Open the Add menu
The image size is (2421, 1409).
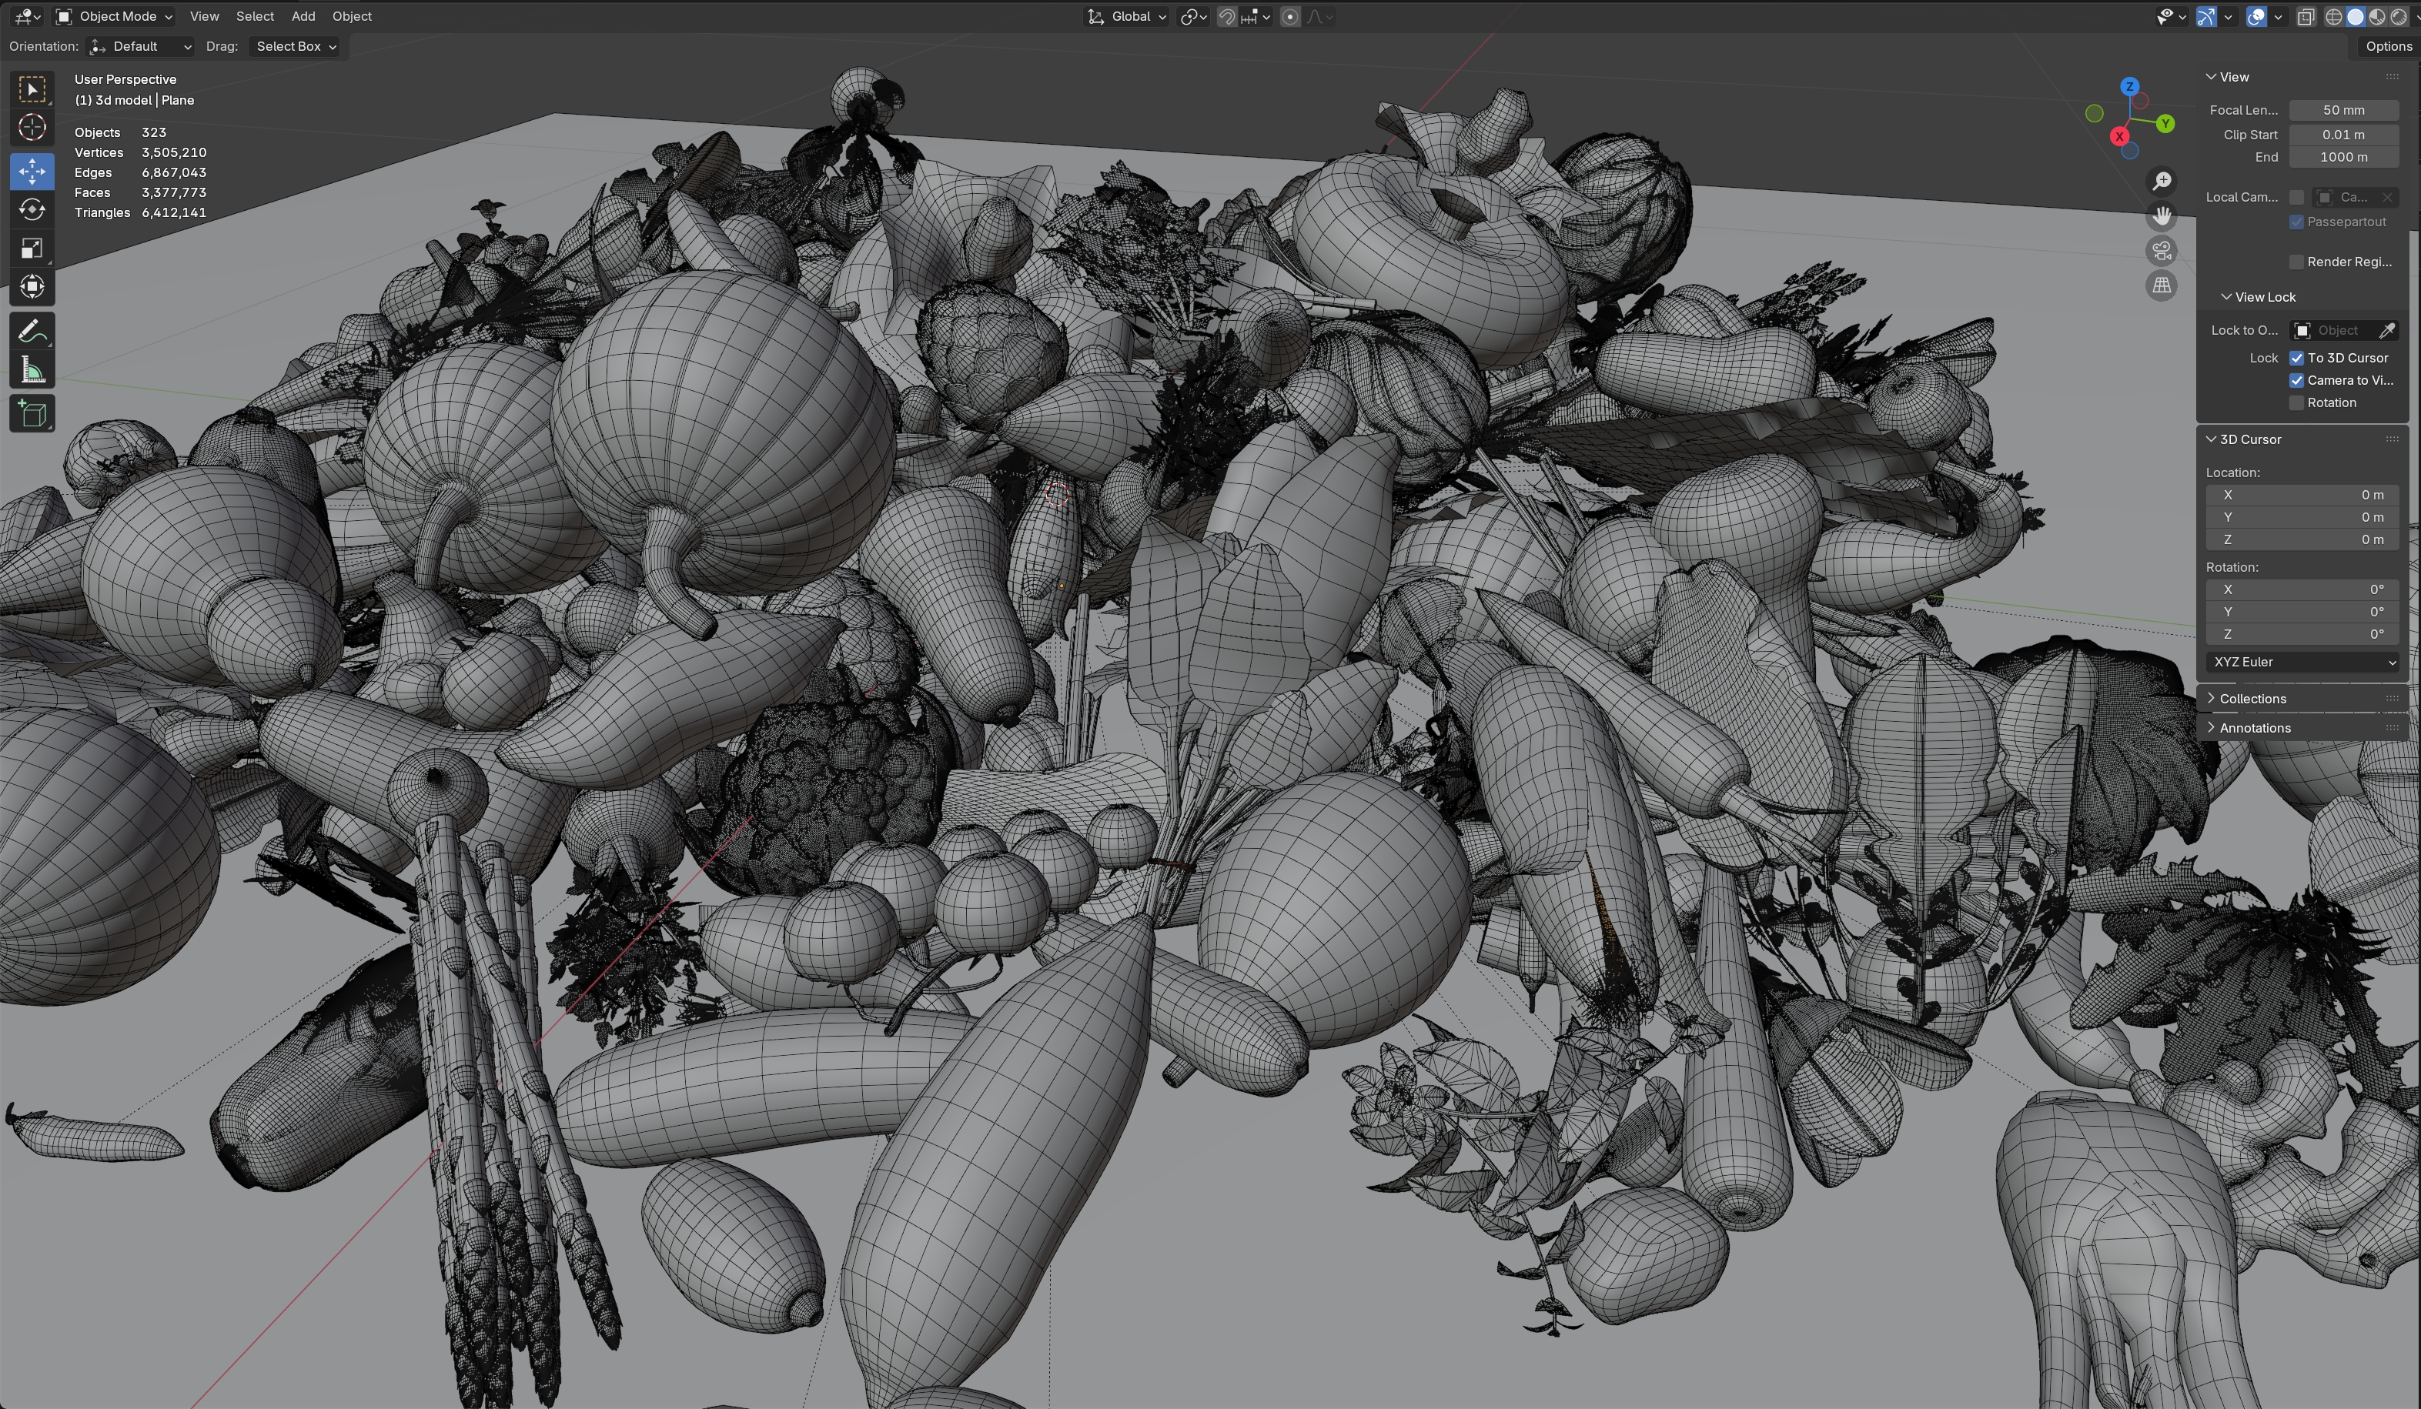coord(303,16)
